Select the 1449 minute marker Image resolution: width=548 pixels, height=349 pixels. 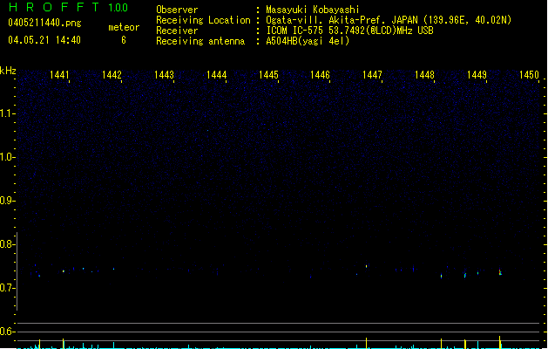pyautogui.click(x=477, y=75)
